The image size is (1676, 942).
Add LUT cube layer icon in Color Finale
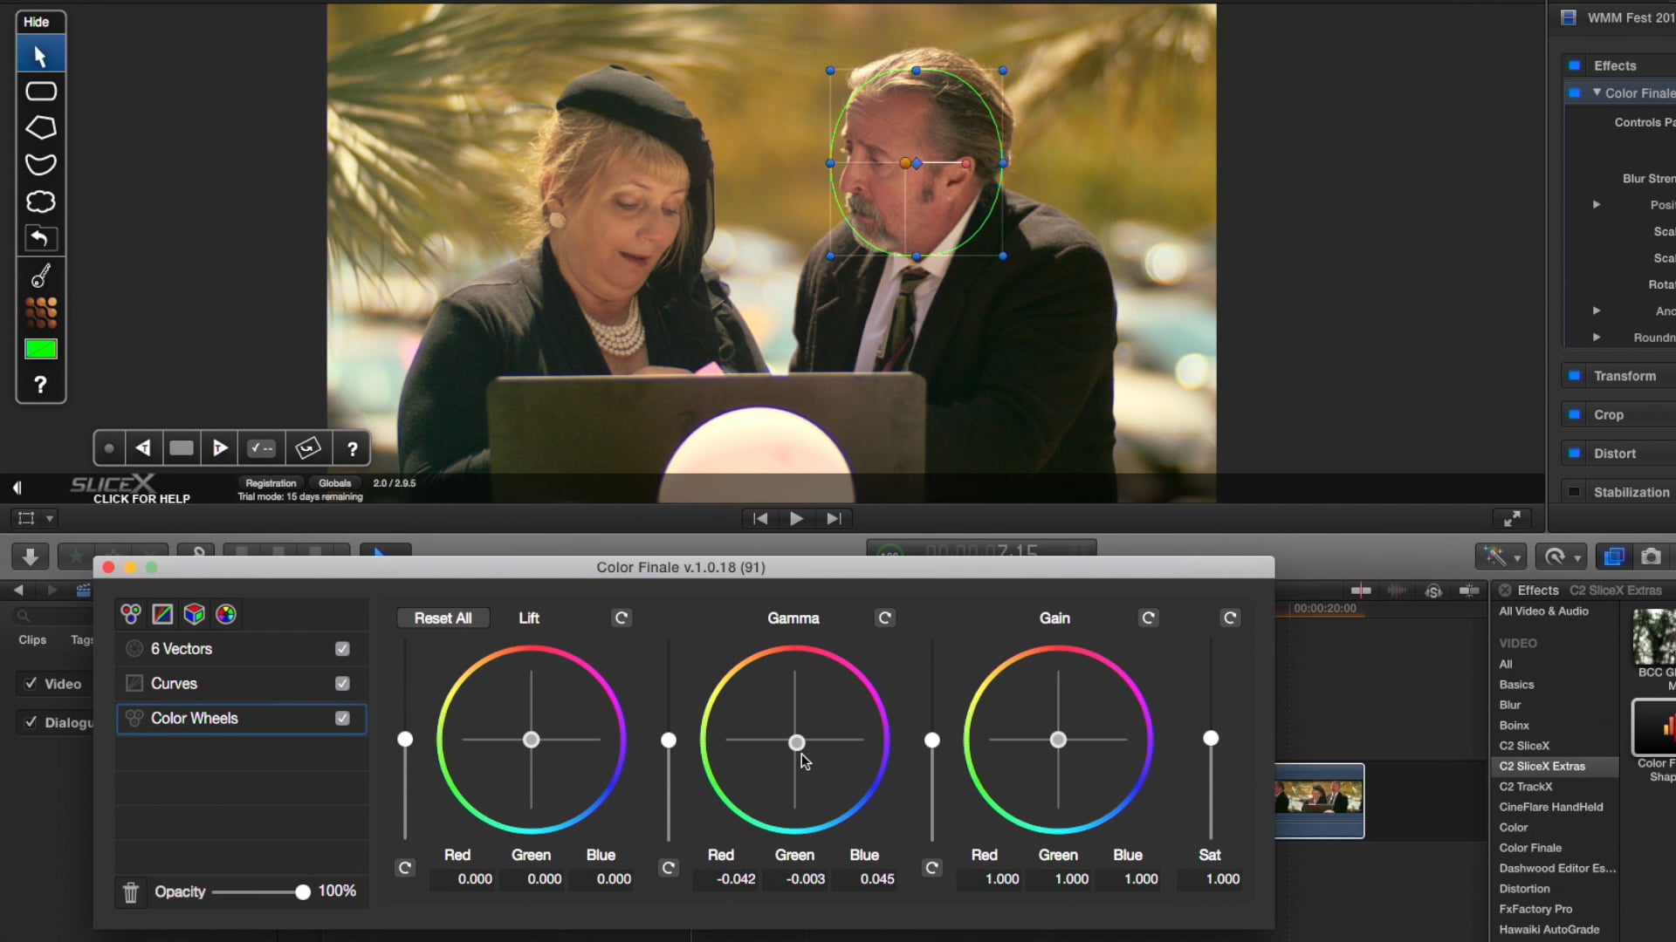click(194, 614)
